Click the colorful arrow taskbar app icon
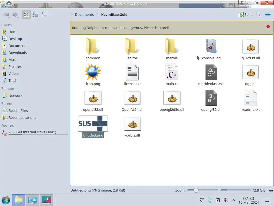274x206 pixels. click(x=47, y=200)
